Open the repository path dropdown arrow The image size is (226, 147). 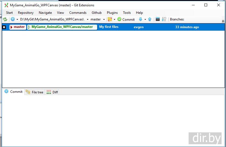pos(88,20)
